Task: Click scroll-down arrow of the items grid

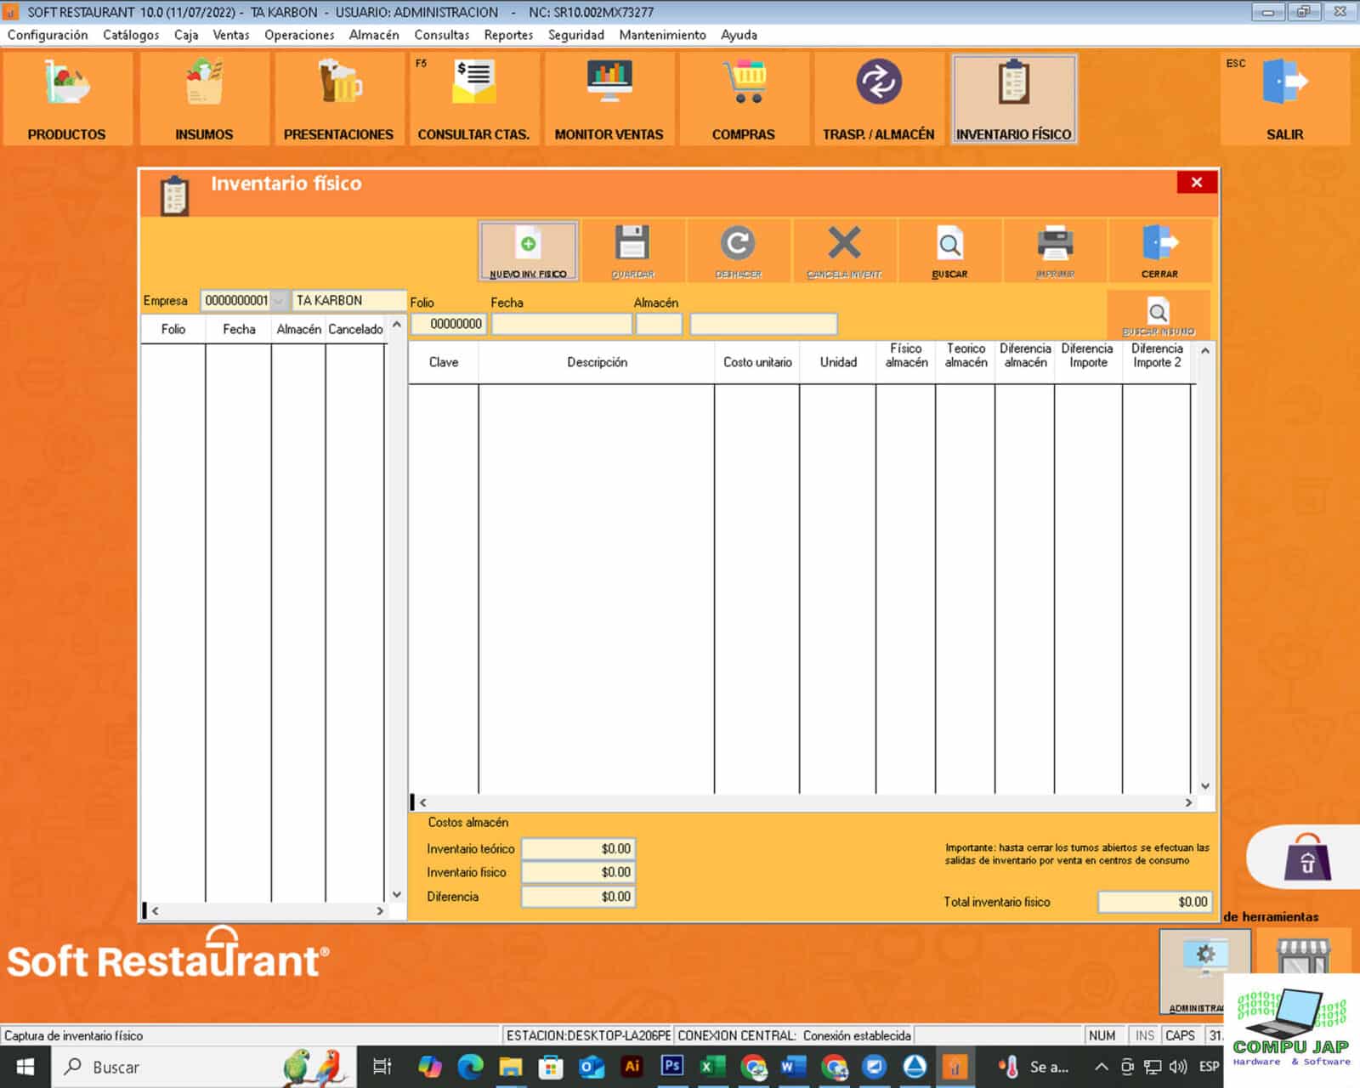Action: pos(1204,786)
